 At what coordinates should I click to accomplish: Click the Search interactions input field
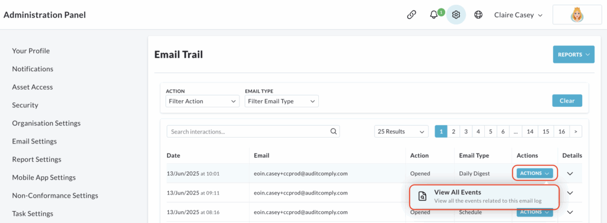pyautogui.click(x=253, y=132)
